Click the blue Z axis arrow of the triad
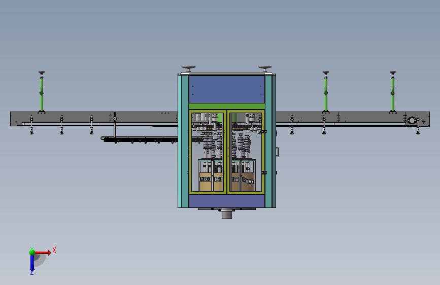Image resolution: width=440 pixels, height=285 pixels. pos(32,264)
